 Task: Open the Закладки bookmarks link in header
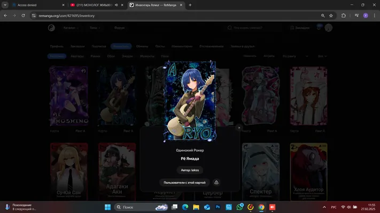(300, 28)
